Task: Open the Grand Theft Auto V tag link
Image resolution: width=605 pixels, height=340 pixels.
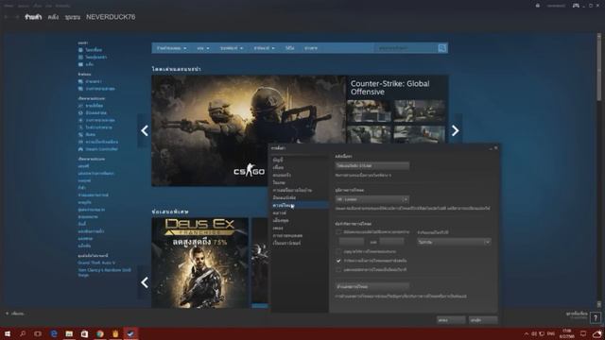Action: 96,263
